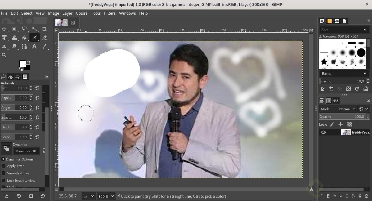Open the Patterns tab icon
This screenshot has height=201, width=372.
pos(329,21)
